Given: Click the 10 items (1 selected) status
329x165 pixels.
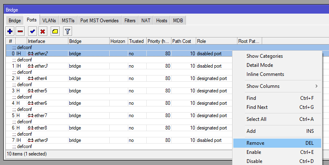Looking at the screenshot, I should pos(27,154).
